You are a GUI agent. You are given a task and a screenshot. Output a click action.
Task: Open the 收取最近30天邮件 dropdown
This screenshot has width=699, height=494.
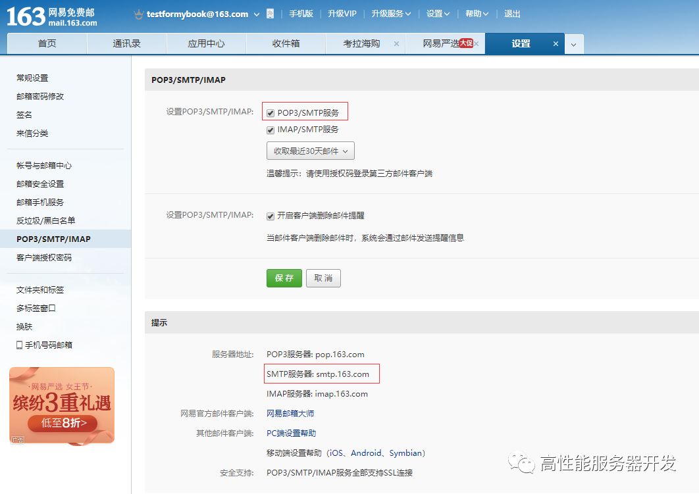click(310, 151)
